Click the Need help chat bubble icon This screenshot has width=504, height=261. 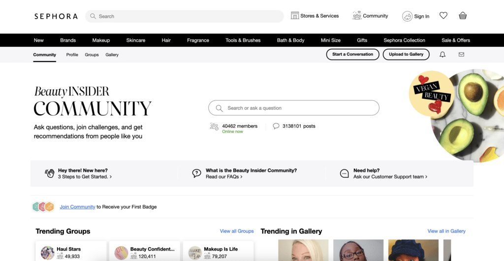(x=344, y=173)
